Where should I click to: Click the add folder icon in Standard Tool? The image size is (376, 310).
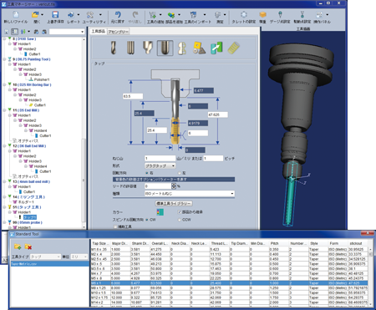(x=18, y=246)
